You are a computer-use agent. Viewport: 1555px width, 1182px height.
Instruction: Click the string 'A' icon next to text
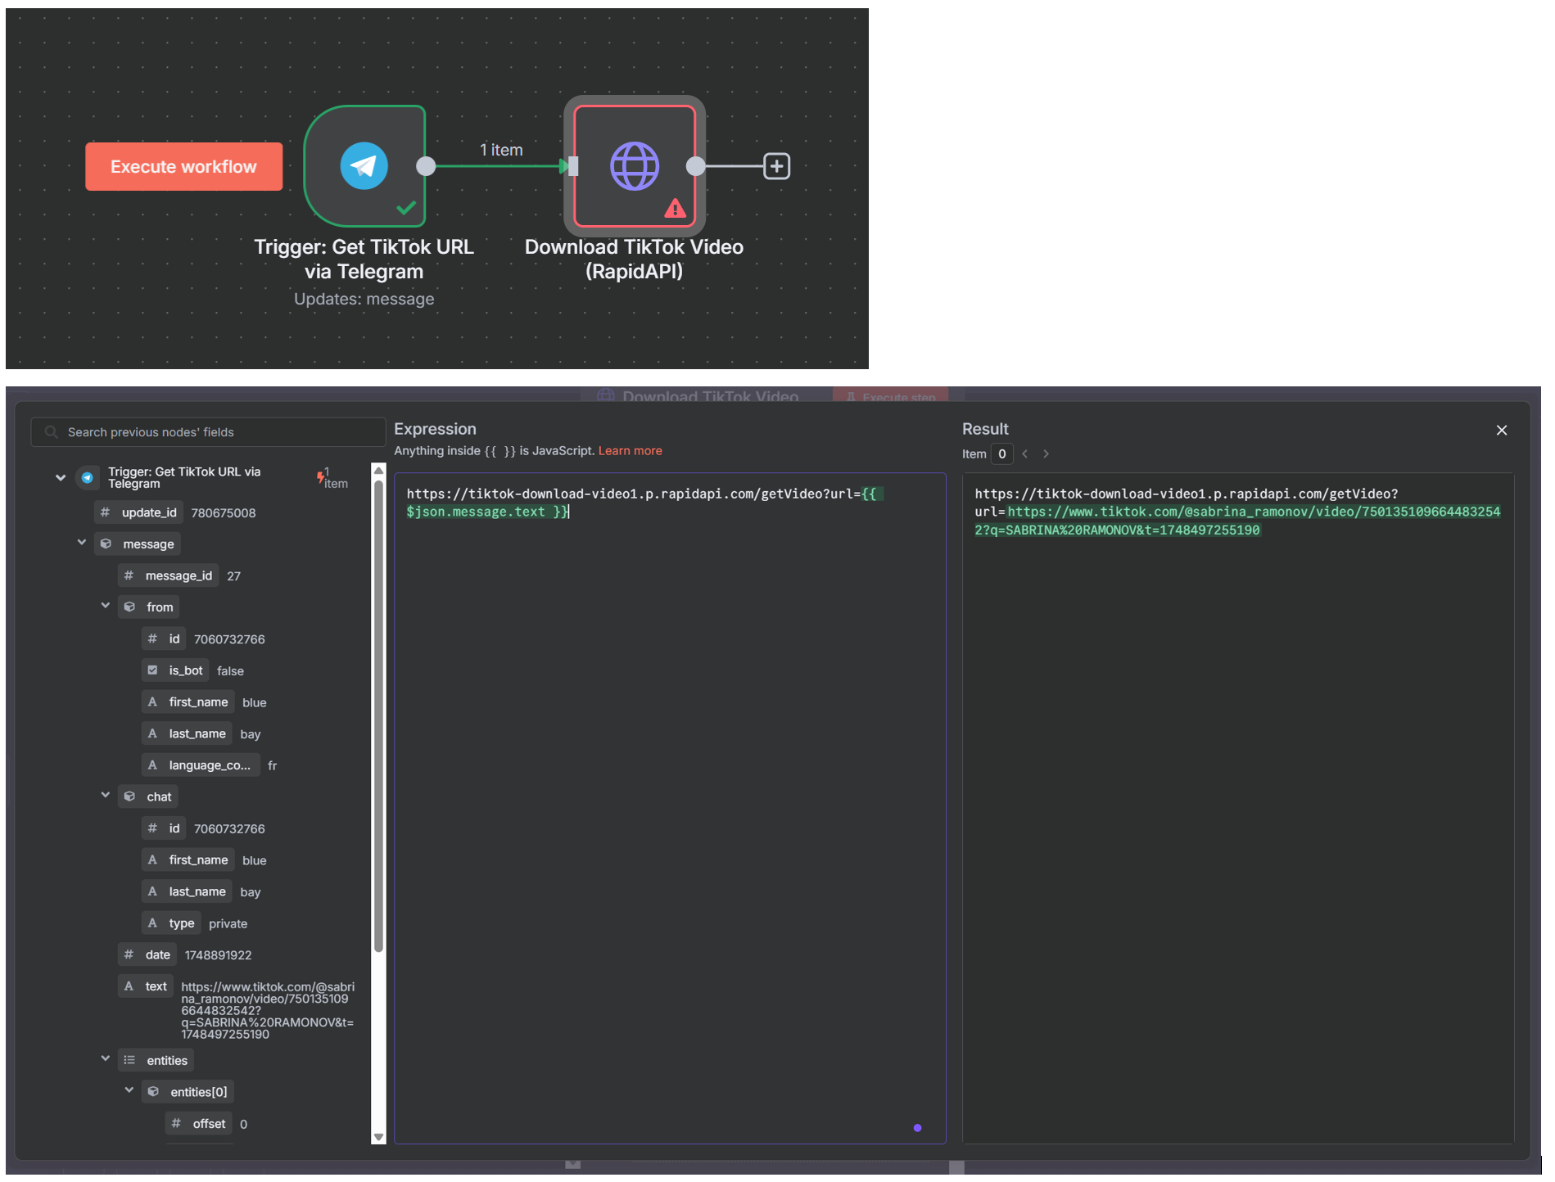(129, 986)
